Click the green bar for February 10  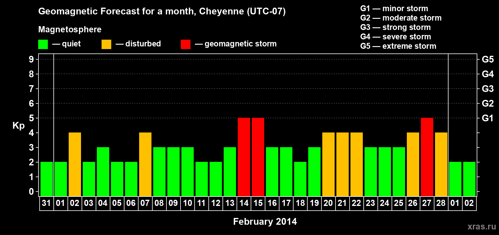[188, 172]
